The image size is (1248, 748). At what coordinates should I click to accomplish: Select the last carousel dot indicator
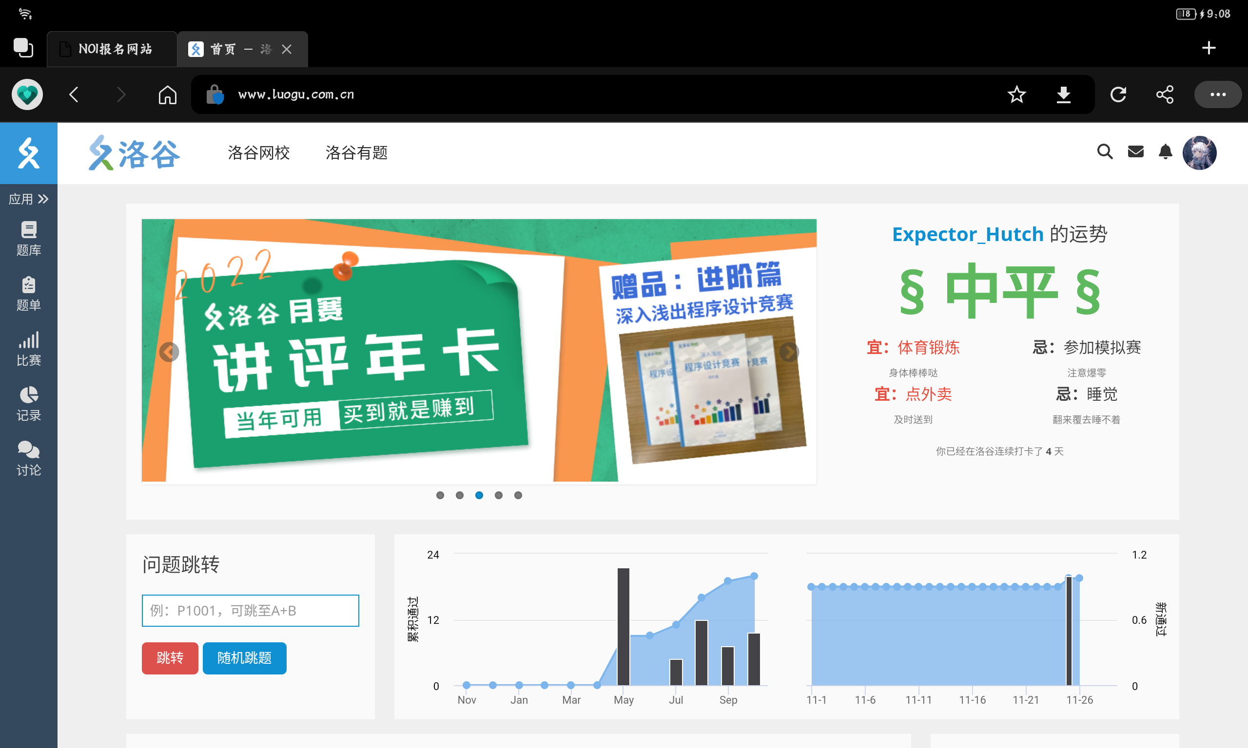pyautogui.click(x=518, y=495)
